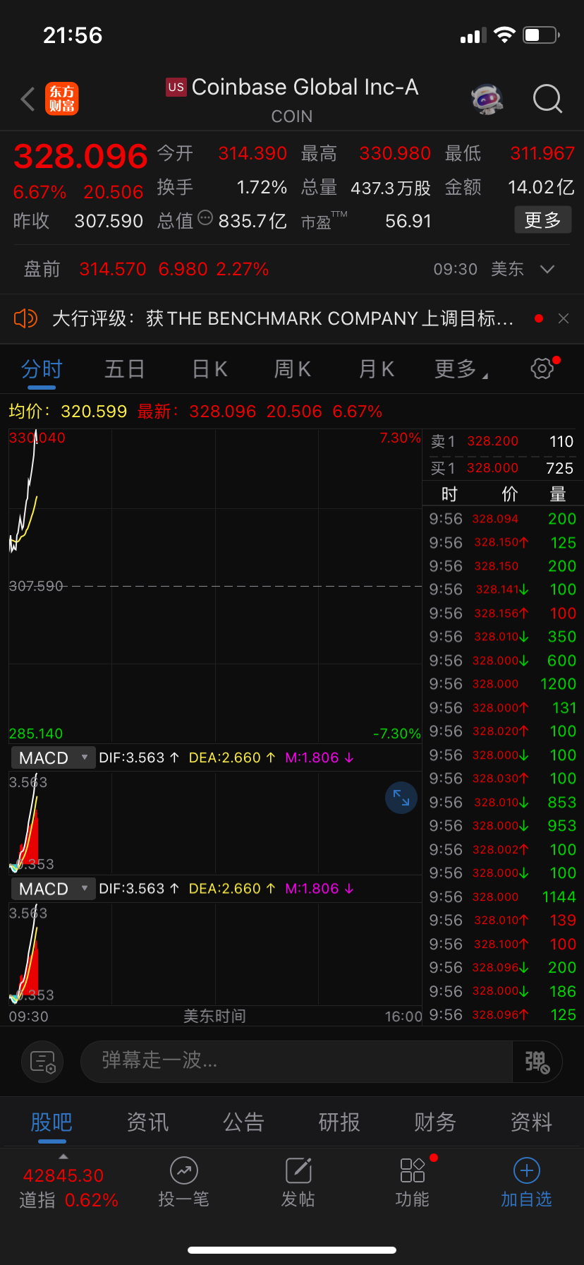Screen dimensions: 584x1265
Task: Tap the first MACD chart panel
Action: (215, 822)
